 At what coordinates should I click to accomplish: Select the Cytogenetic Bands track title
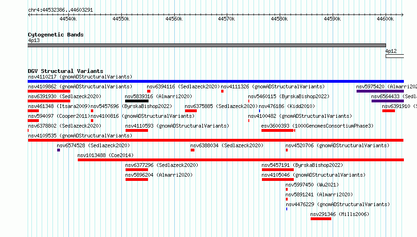tap(56, 35)
